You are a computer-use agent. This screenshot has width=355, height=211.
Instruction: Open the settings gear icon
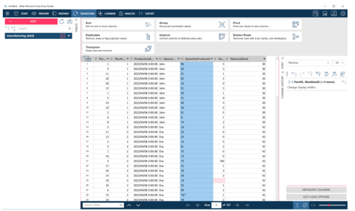point(343,14)
